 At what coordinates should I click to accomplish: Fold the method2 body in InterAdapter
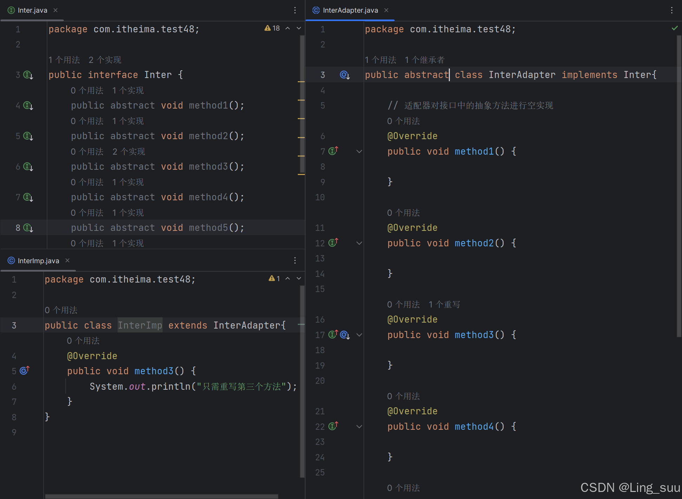[x=359, y=243]
